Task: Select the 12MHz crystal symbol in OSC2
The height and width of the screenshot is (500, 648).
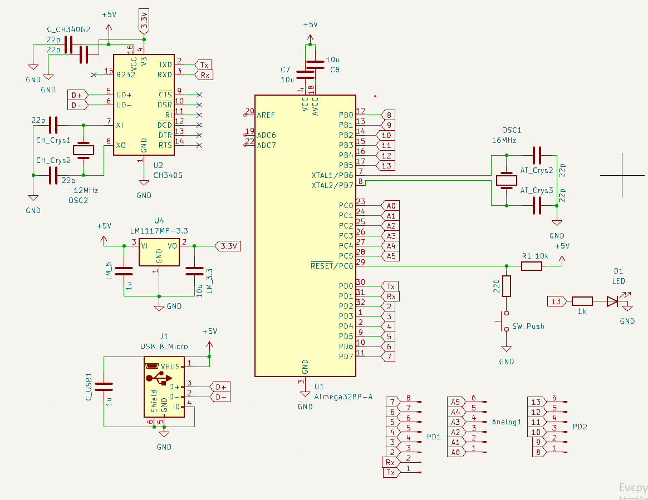Action: (84, 150)
